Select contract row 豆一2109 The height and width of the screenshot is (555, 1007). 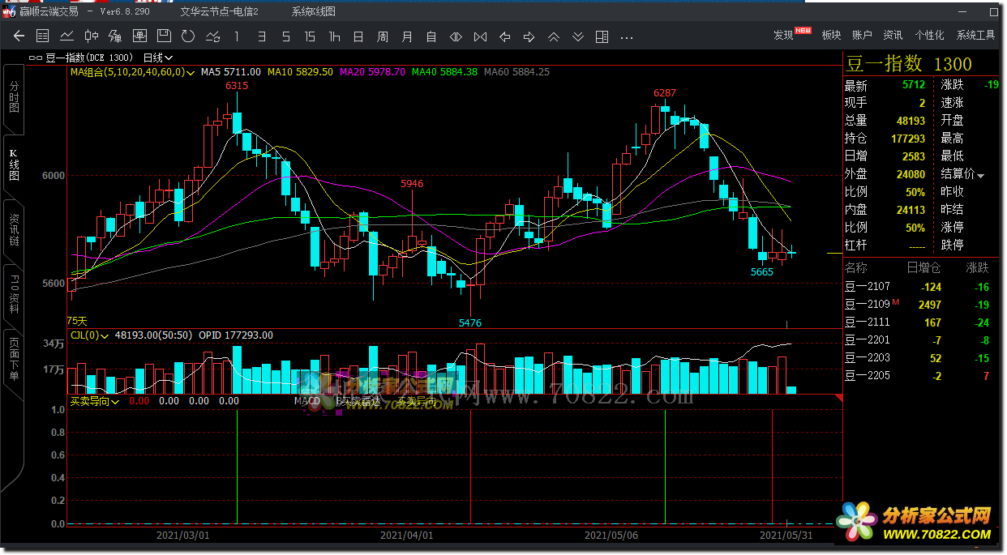923,304
